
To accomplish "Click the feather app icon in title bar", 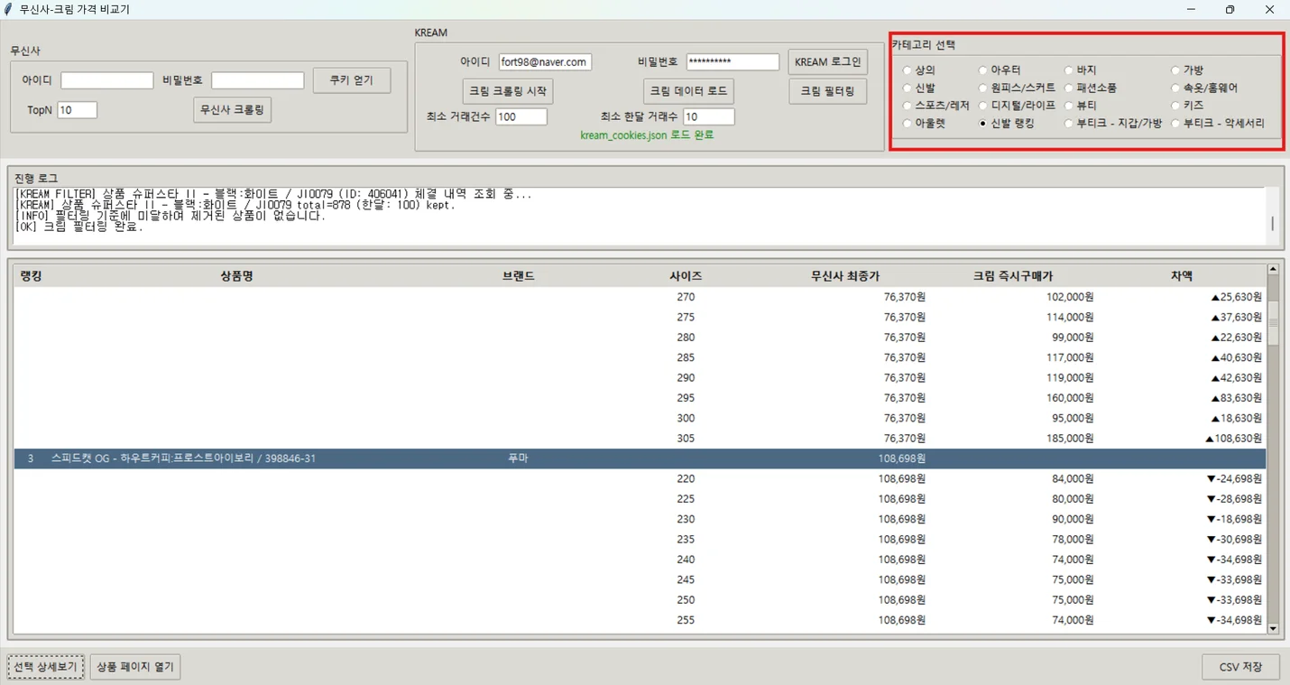I will click(x=9, y=10).
